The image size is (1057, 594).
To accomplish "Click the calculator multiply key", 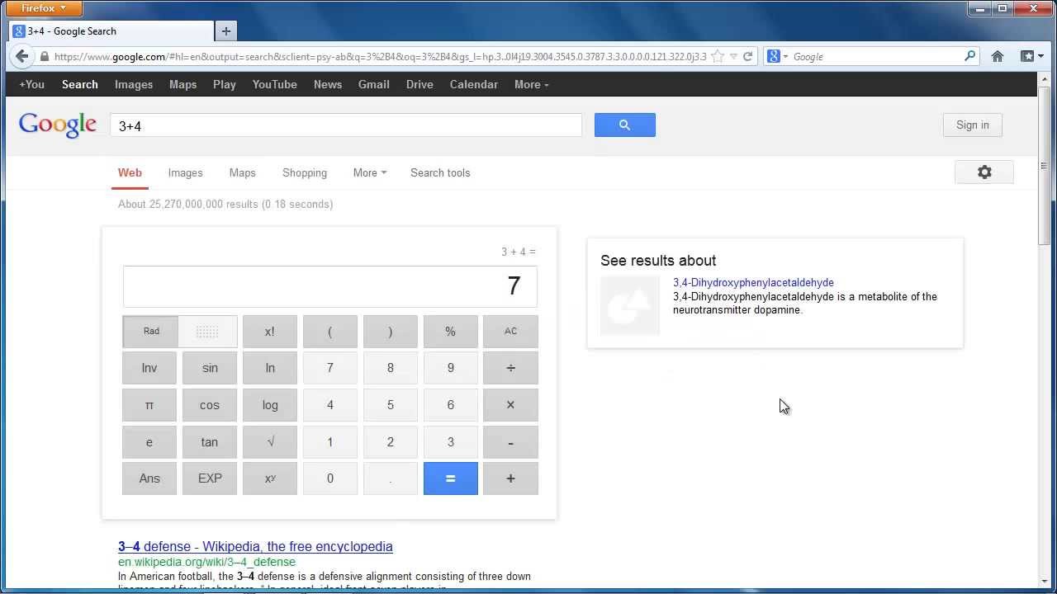I will click(510, 405).
